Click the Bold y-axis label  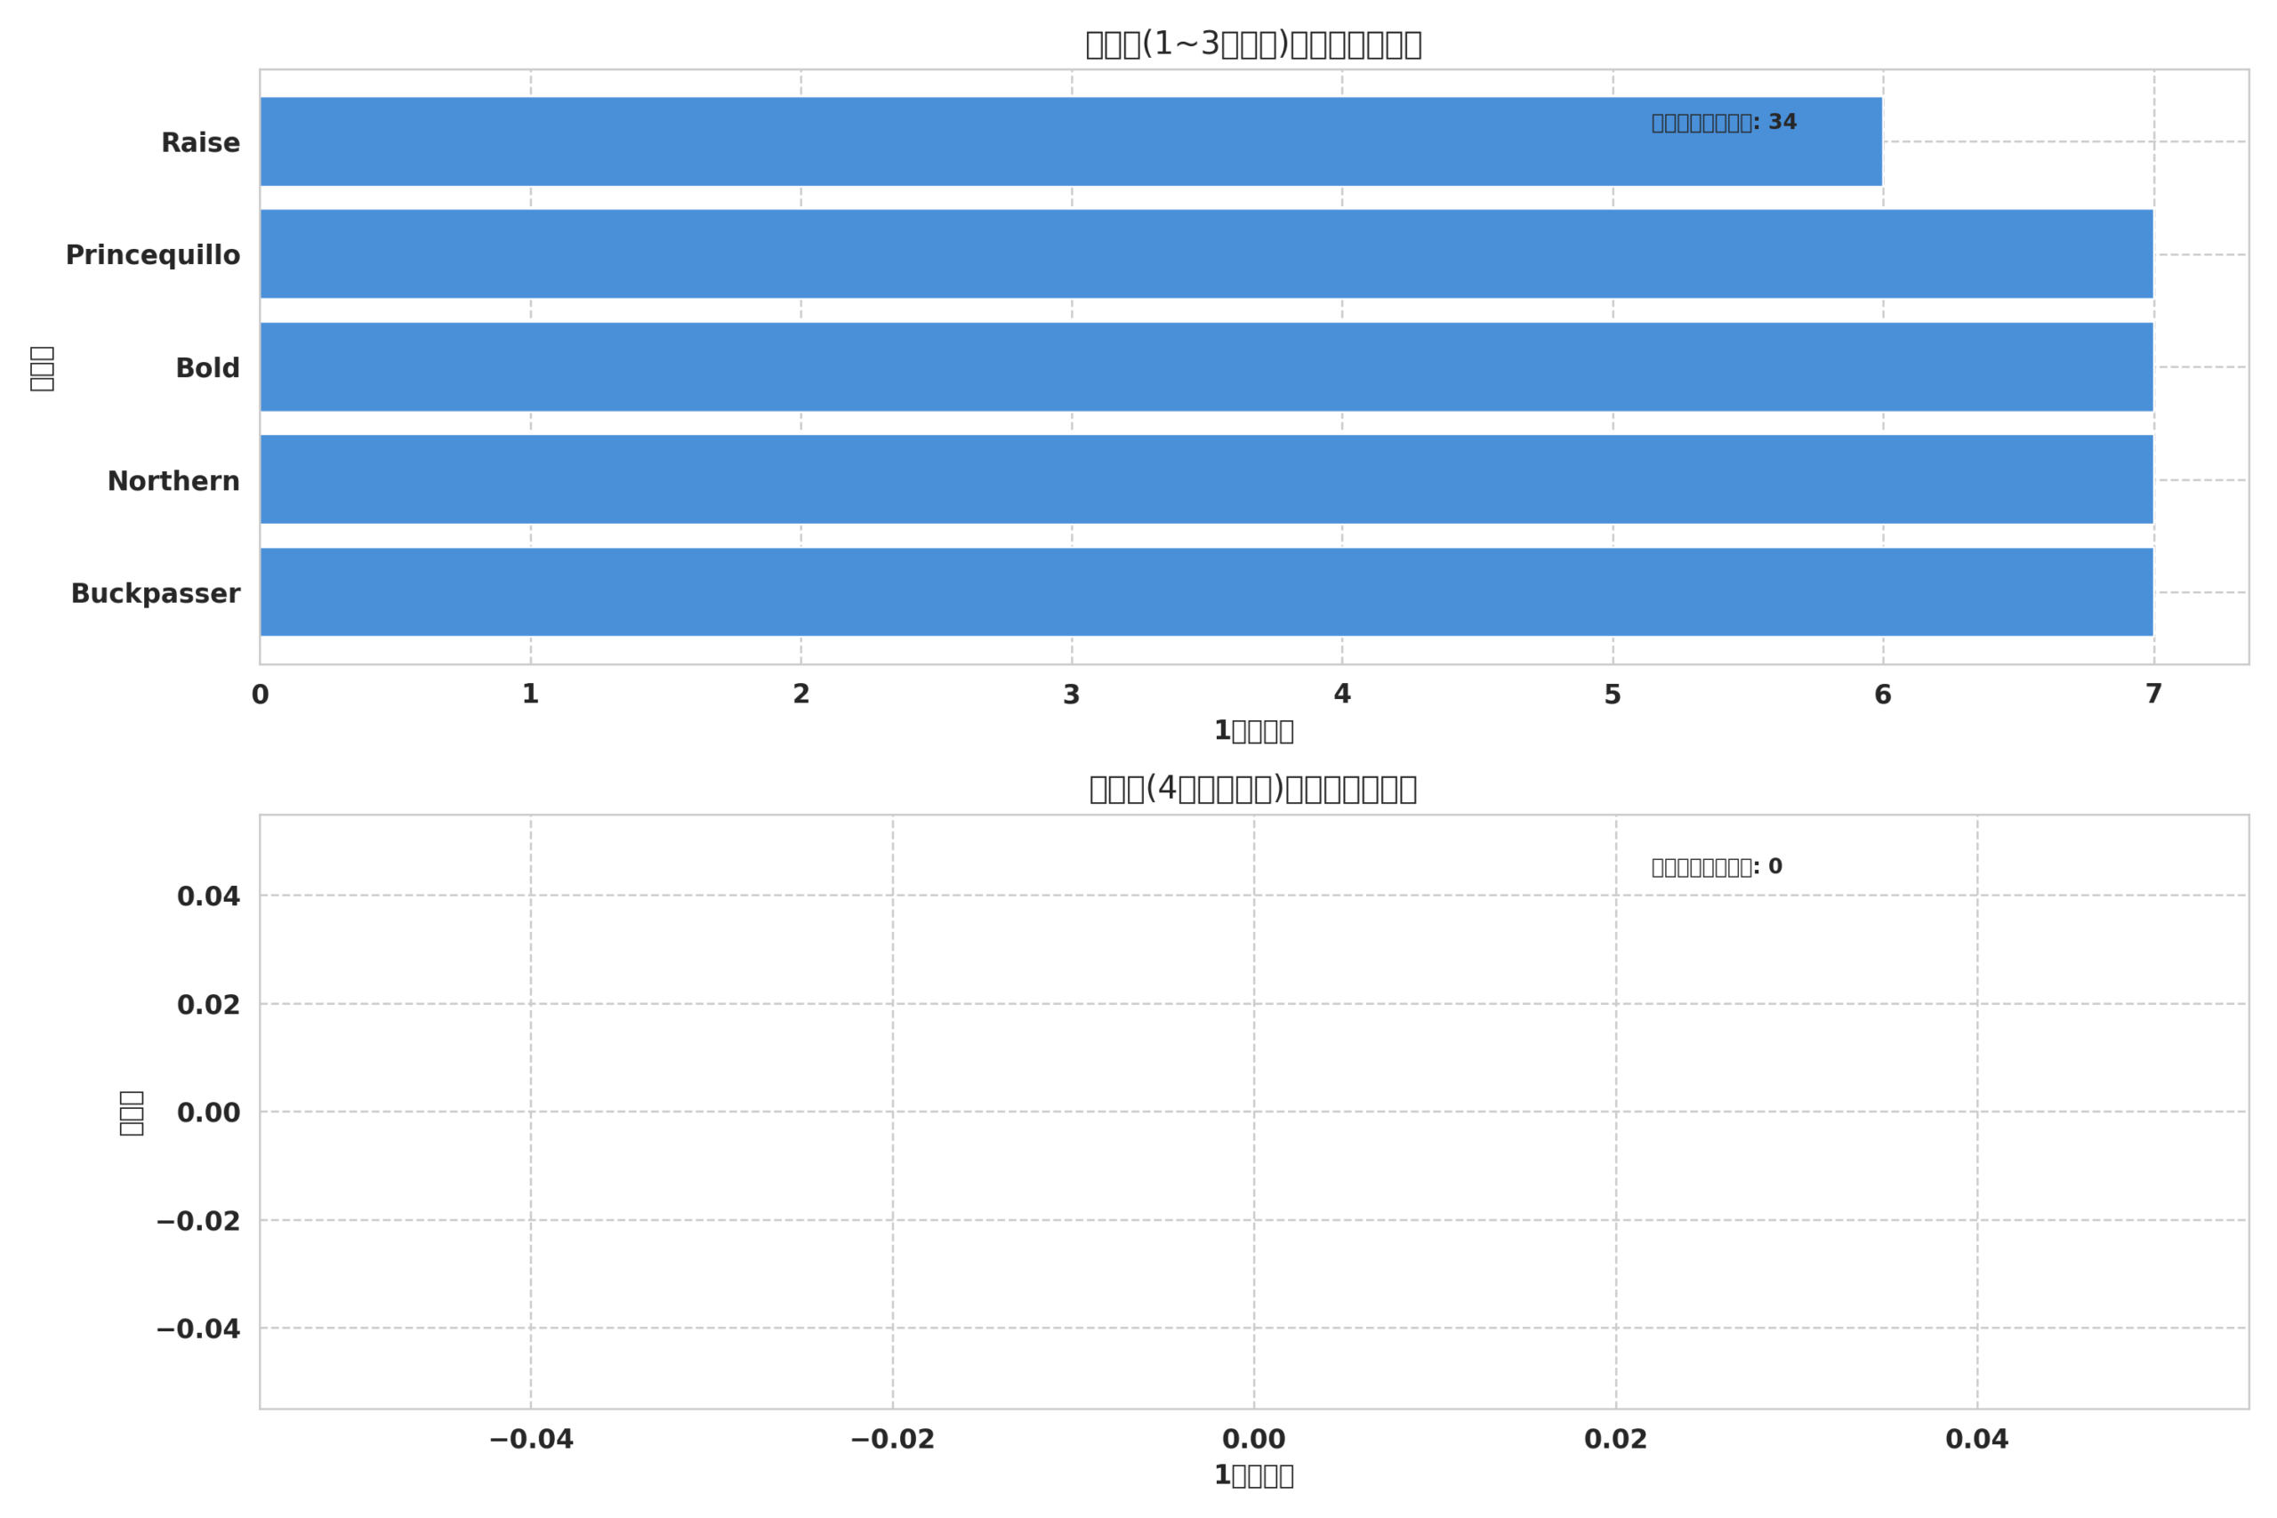tap(207, 369)
